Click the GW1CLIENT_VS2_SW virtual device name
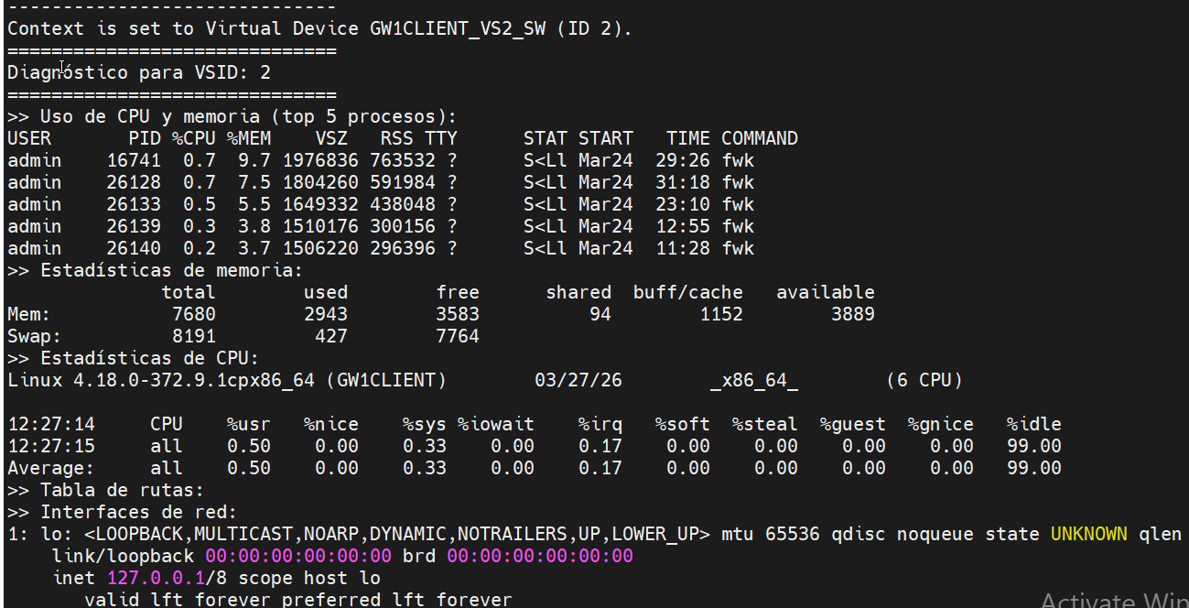Viewport: 1189px width, 608px height. point(458,28)
